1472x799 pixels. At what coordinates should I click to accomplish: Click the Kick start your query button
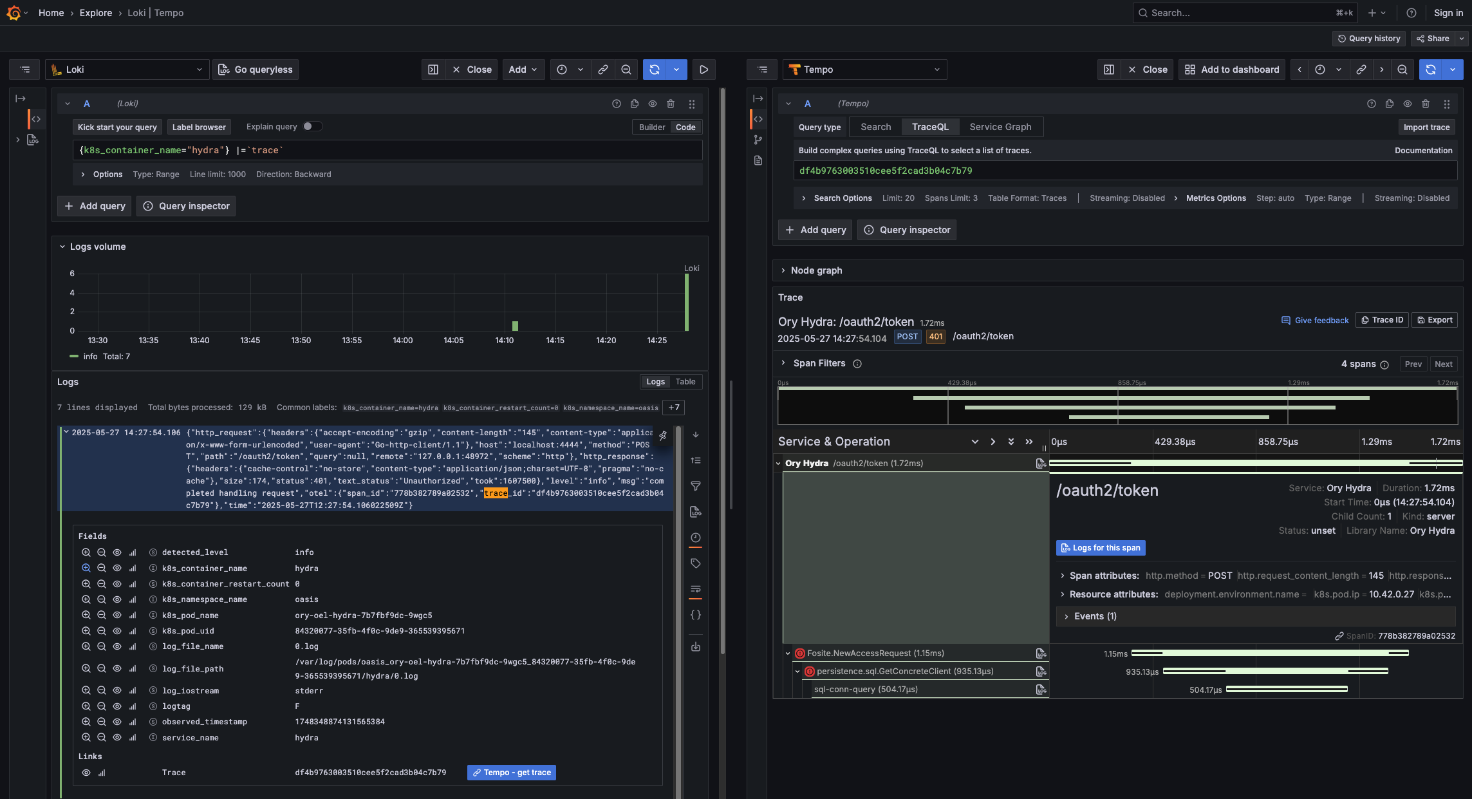point(116,127)
